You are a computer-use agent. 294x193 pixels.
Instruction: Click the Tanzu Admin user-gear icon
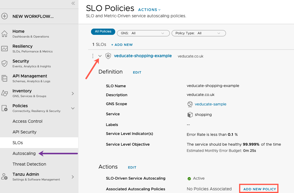click(4, 177)
